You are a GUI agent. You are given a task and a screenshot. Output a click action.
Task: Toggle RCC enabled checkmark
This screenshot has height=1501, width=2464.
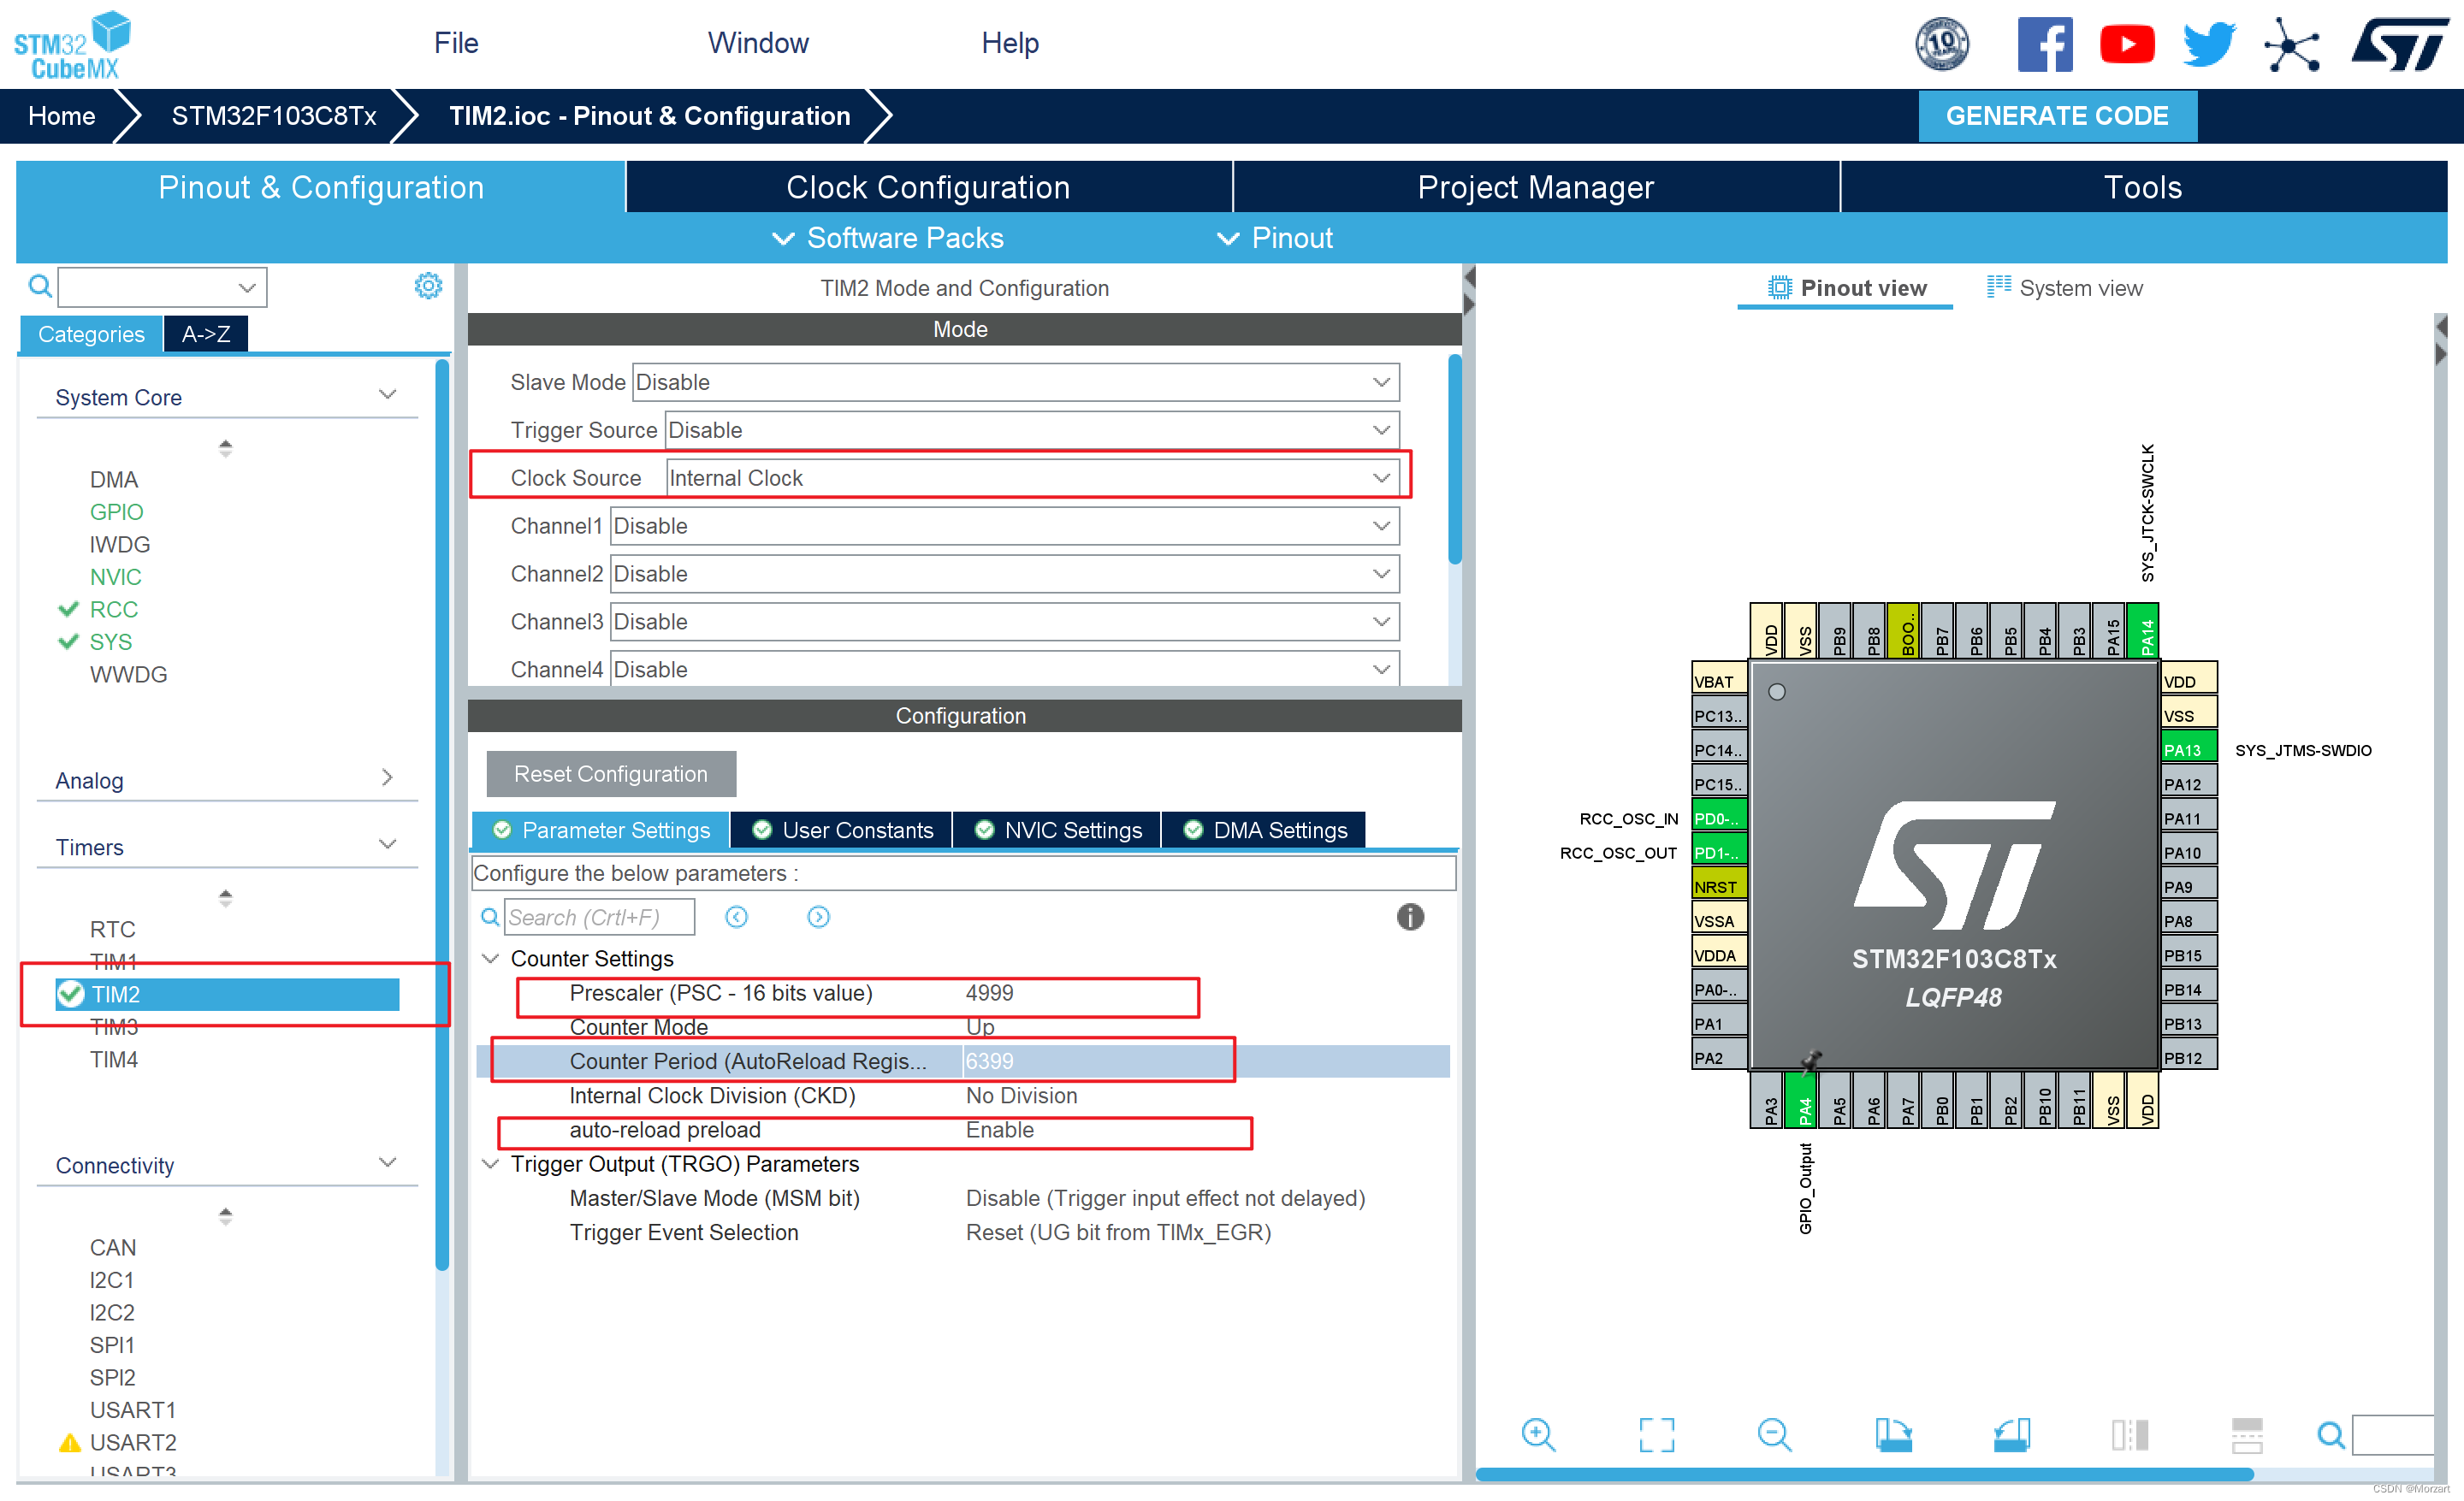point(68,611)
